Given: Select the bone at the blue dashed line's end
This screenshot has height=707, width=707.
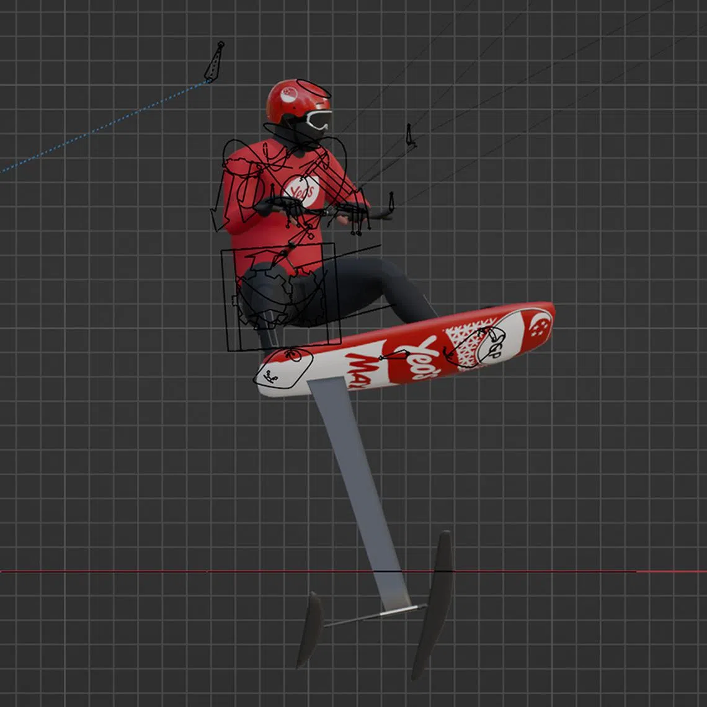Looking at the screenshot, I should pyautogui.click(x=215, y=63).
